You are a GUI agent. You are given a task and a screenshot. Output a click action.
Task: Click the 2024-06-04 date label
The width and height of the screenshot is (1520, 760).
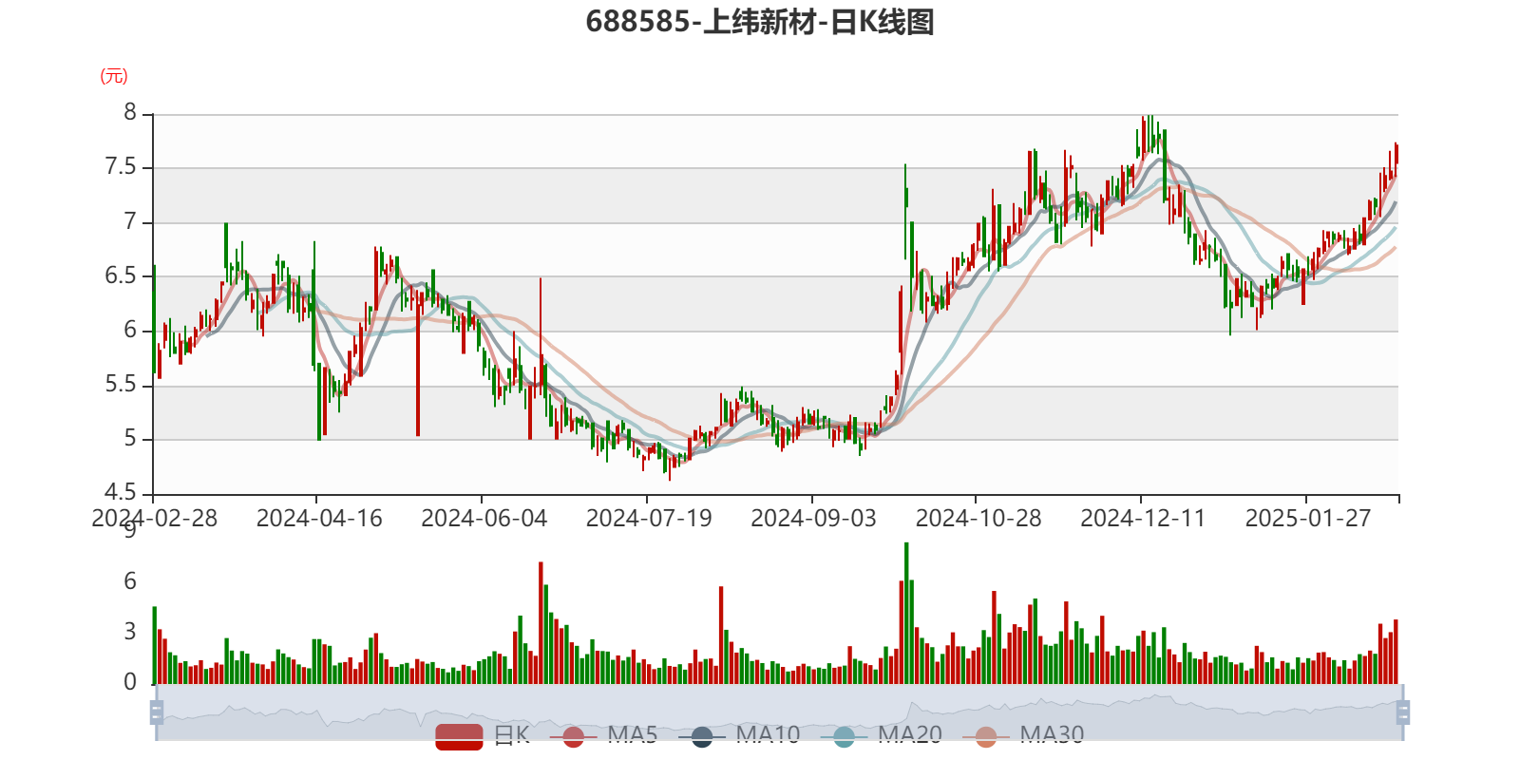(x=484, y=519)
